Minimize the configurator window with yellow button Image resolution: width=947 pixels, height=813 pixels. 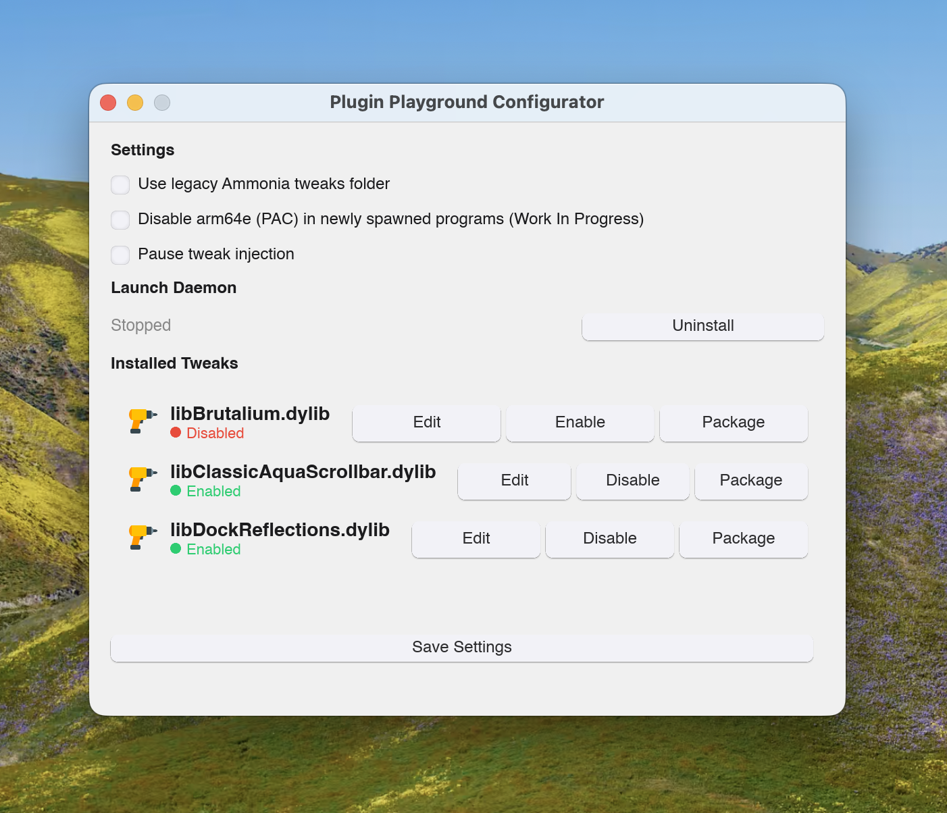point(135,103)
